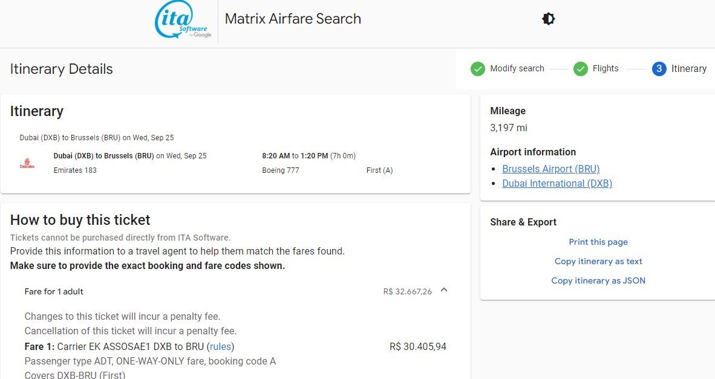Click the exact booking and fare codes notice
The image size is (715, 379).
[x=147, y=265]
